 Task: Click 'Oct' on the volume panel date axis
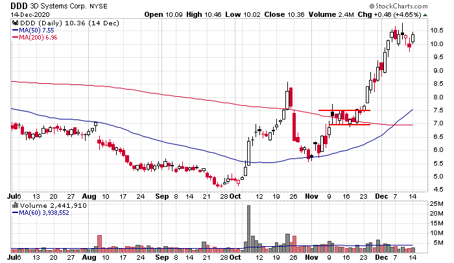(235, 258)
